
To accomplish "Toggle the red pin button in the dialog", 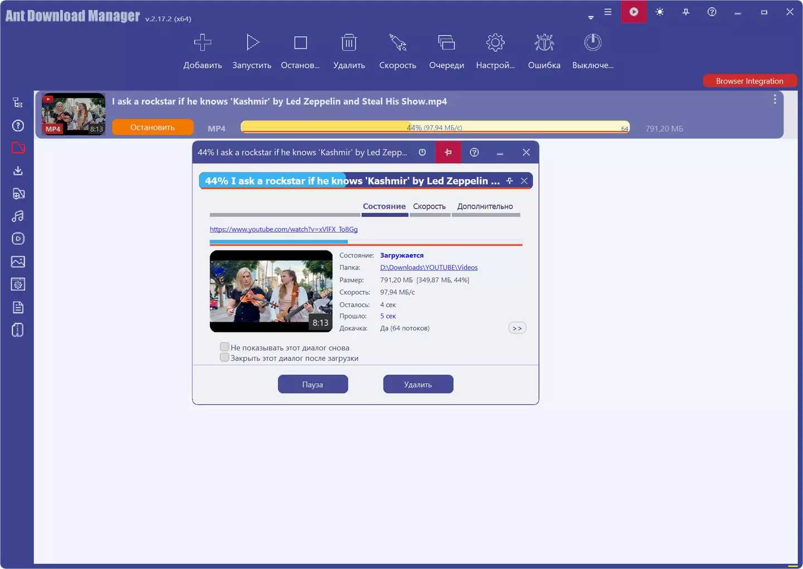I will click(x=448, y=152).
